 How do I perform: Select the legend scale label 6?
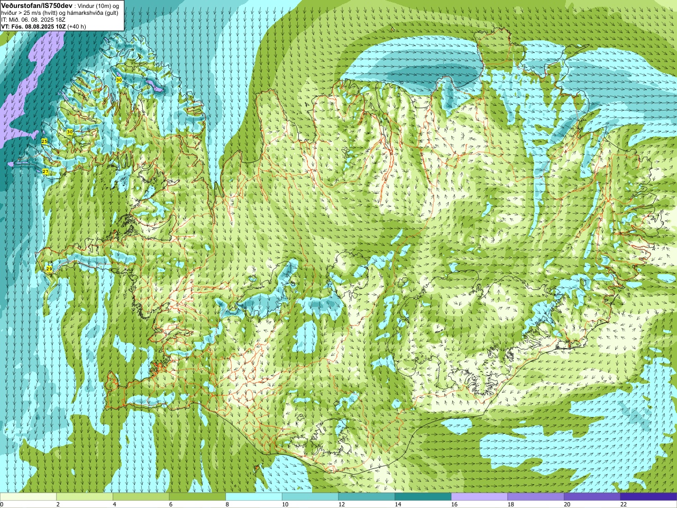(x=171, y=505)
